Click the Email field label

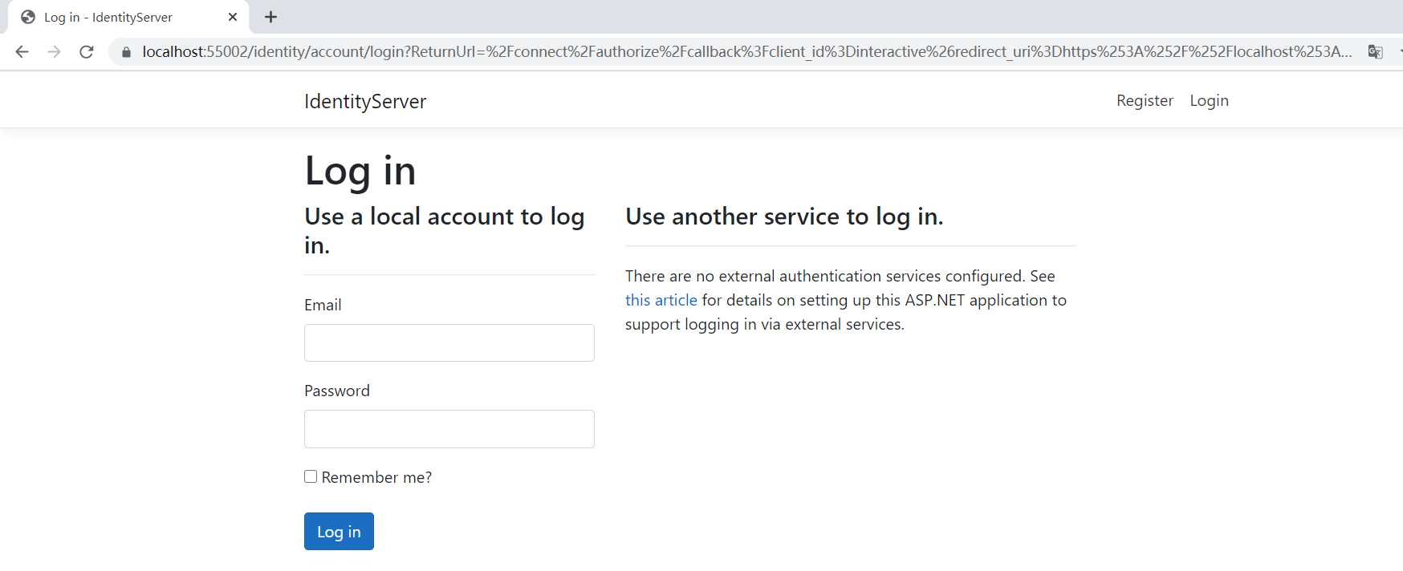point(323,305)
